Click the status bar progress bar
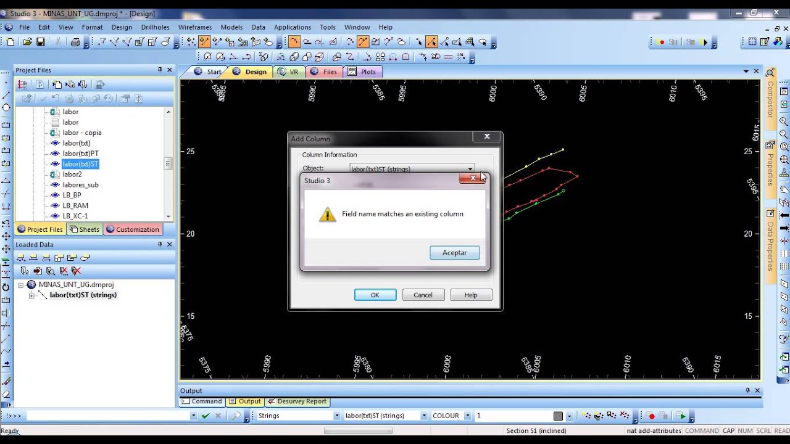The height and width of the screenshot is (444, 790). 358,430
